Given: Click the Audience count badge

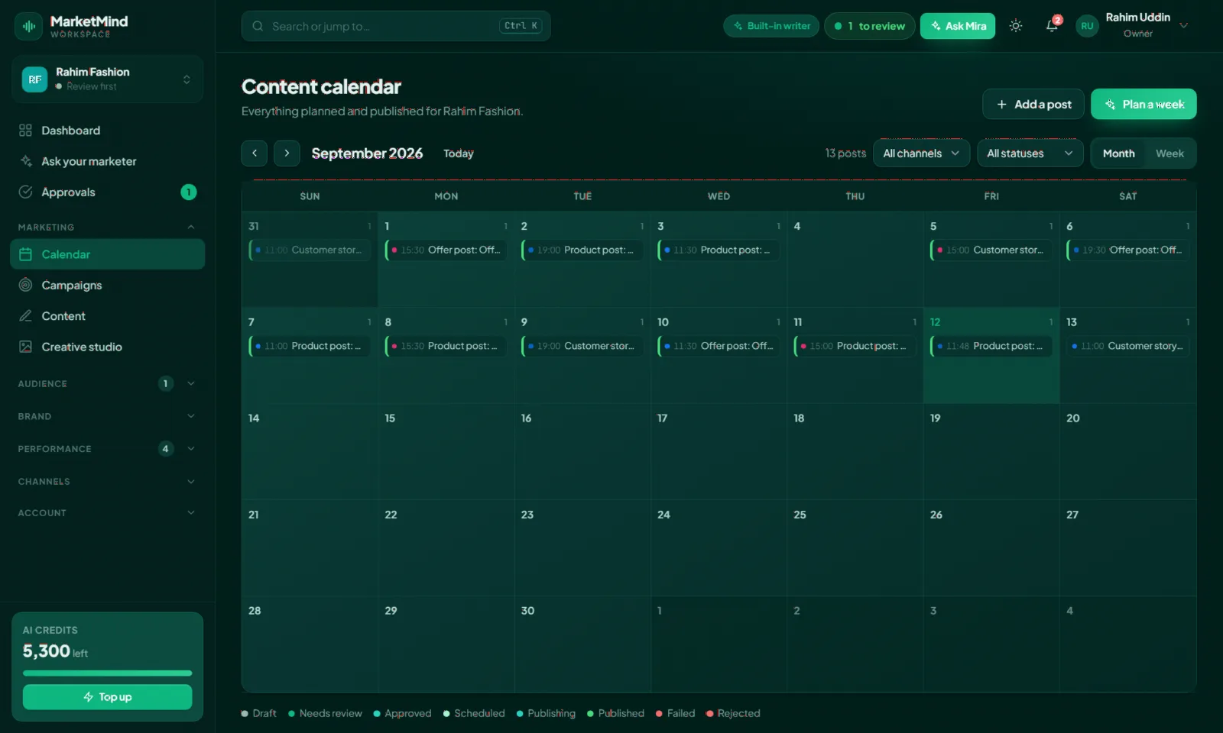Looking at the screenshot, I should pos(165,383).
